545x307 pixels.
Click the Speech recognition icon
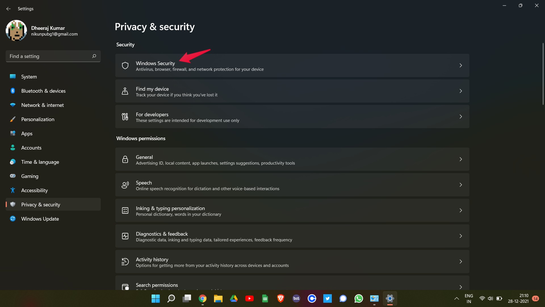[x=125, y=185]
